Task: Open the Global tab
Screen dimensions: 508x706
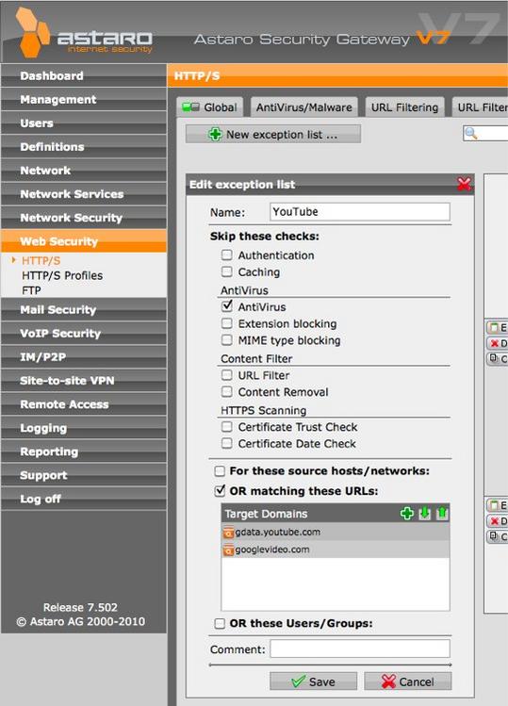Action: (210, 107)
